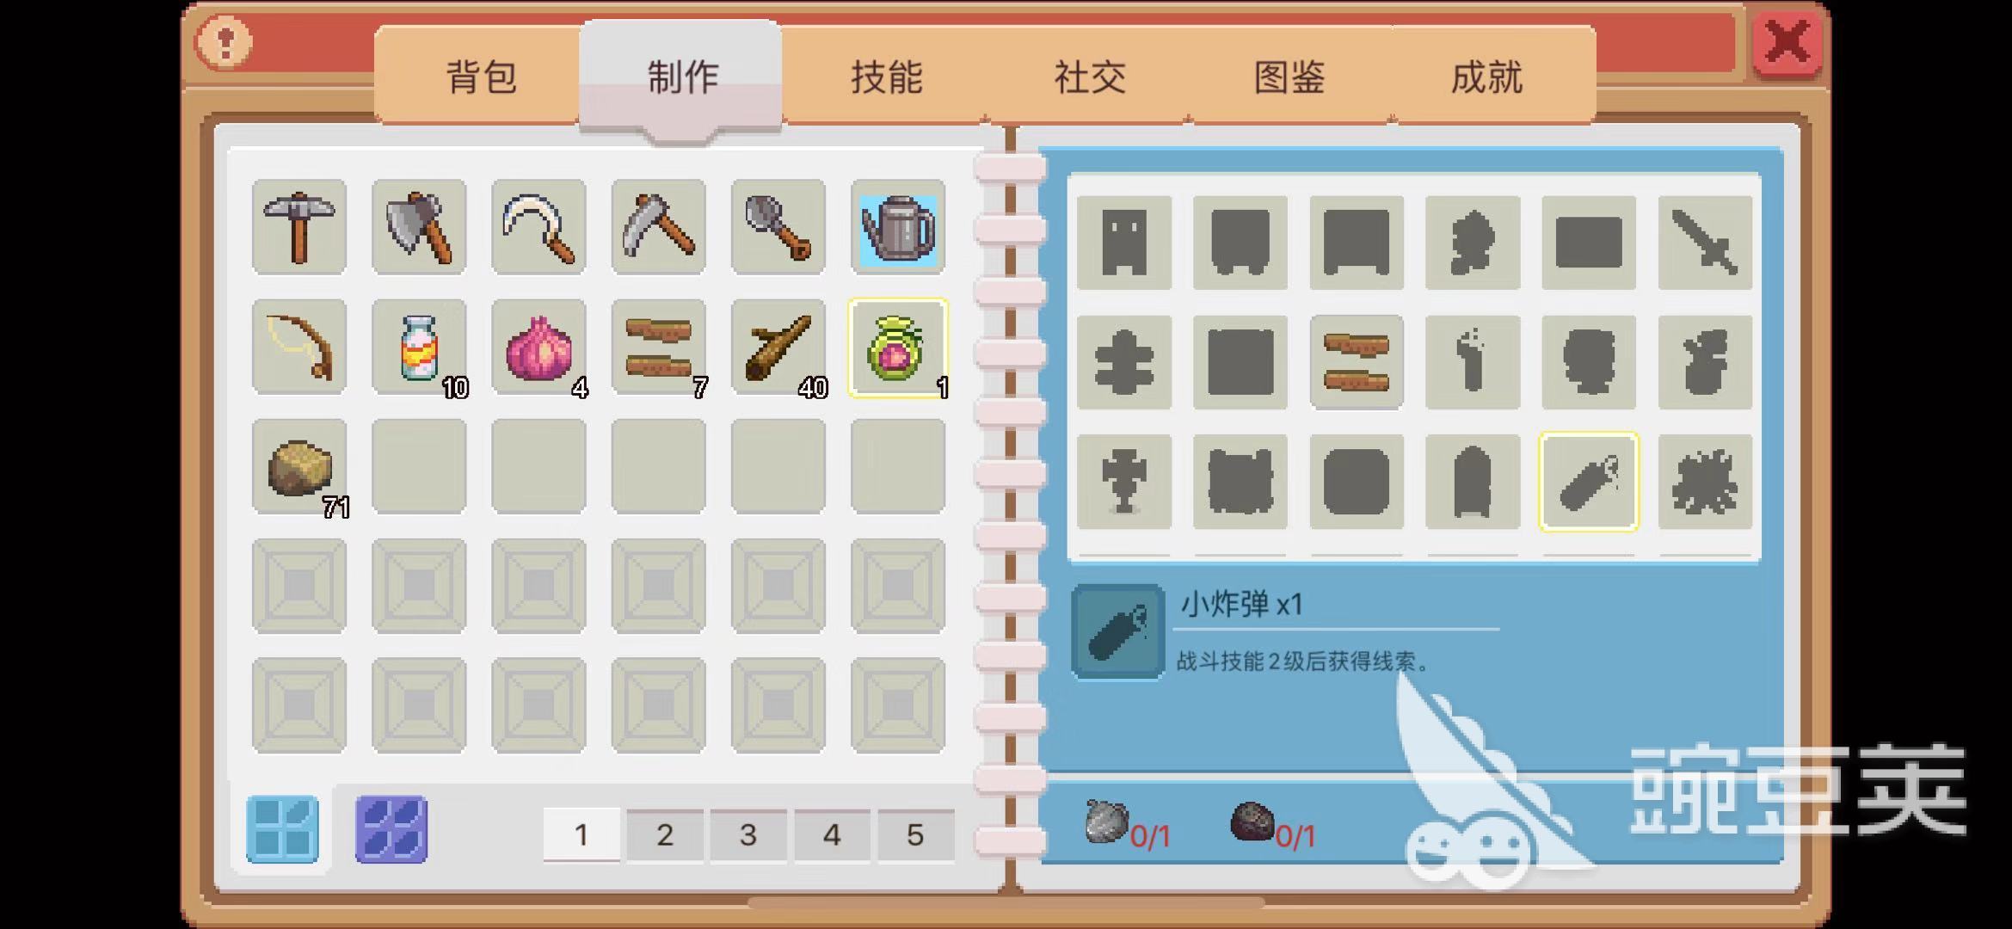Viewport: 2012px width, 929px height.
Task: Select the wood branch stack of 40
Action: 778,347
